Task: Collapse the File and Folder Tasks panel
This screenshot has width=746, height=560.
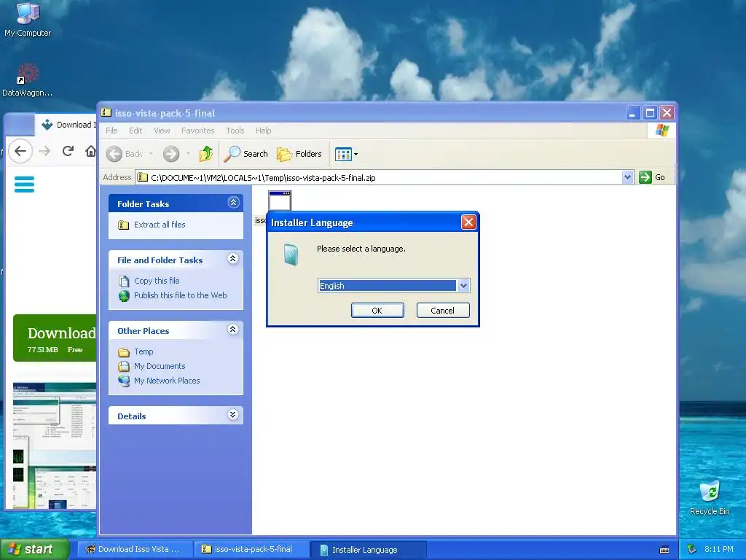Action: pos(233,259)
